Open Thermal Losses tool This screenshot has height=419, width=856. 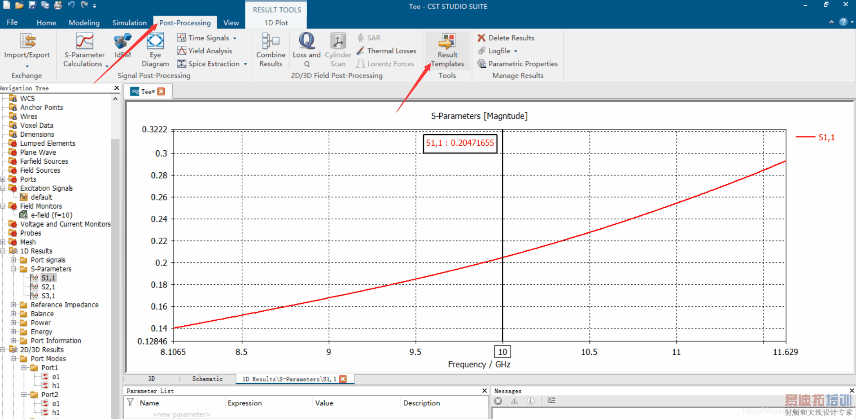(x=387, y=51)
